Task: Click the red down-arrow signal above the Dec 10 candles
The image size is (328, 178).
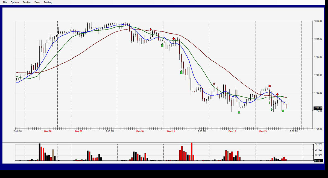Action: tap(151, 29)
